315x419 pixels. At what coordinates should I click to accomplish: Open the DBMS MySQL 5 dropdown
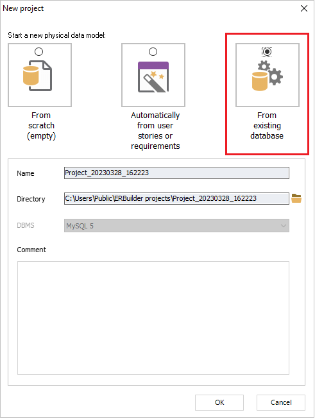pos(176,226)
